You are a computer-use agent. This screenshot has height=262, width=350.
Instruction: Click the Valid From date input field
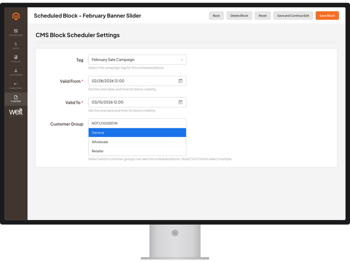point(131,80)
